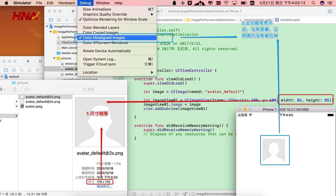Select Slow Animations menu item
This screenshot has height=196, width=336.
tap(117, 9)
